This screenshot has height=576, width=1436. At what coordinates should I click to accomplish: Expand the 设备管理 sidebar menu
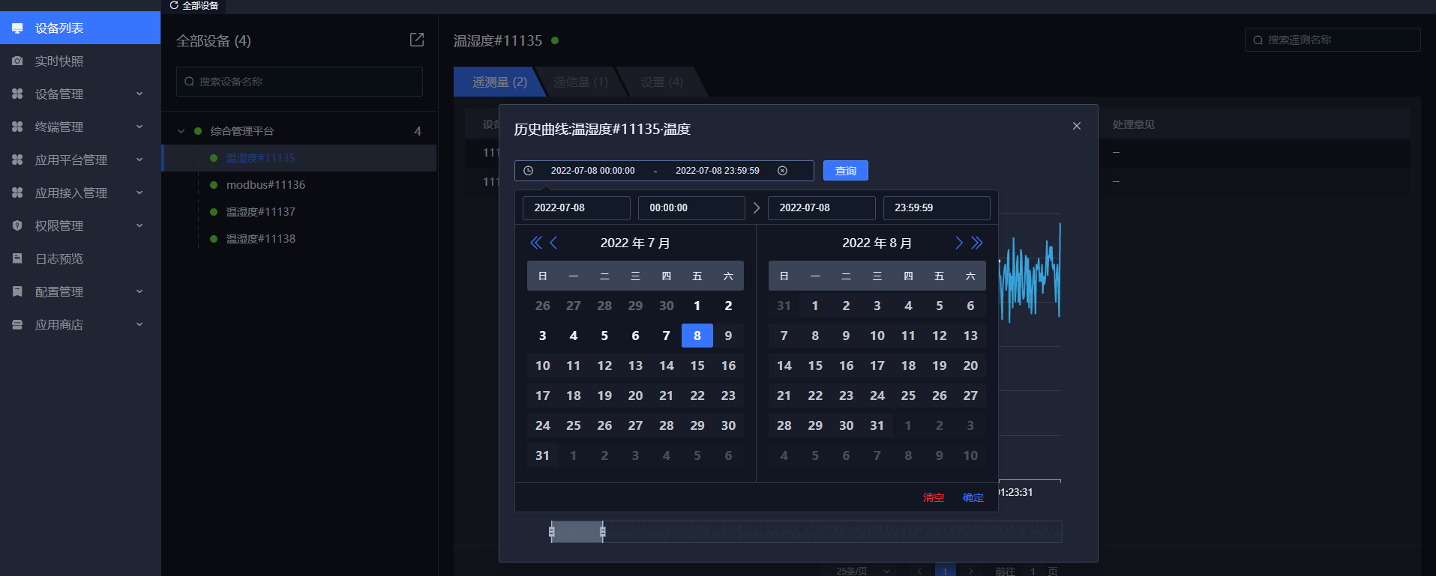(139, 94)
